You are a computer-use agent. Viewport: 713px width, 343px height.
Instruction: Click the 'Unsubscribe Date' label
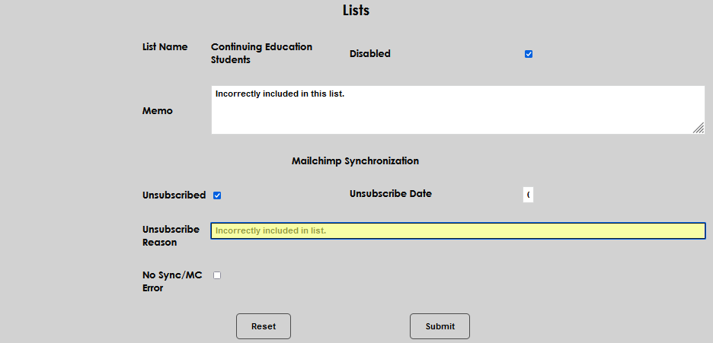(390, 194)
